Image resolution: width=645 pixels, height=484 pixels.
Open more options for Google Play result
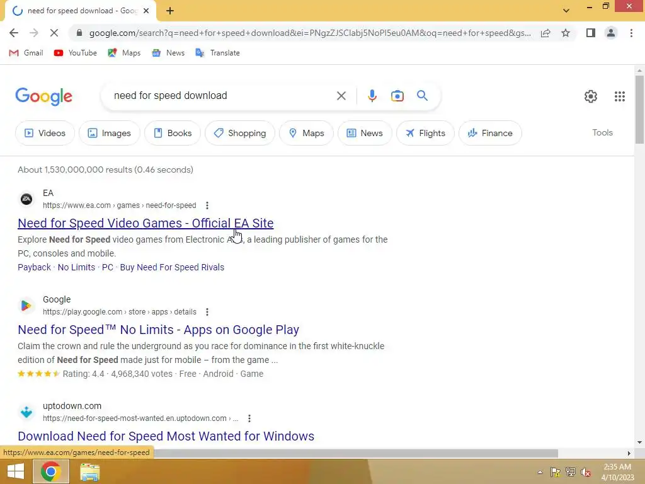pos(207,312)
